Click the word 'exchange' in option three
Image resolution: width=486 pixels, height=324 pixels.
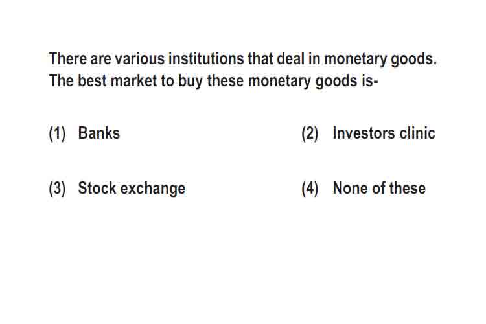(x=153, y=189)
